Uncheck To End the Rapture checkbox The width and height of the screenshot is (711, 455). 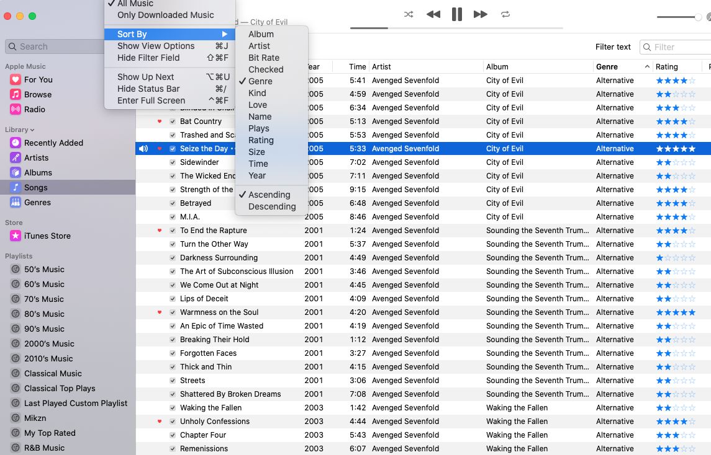coord(172,231)
